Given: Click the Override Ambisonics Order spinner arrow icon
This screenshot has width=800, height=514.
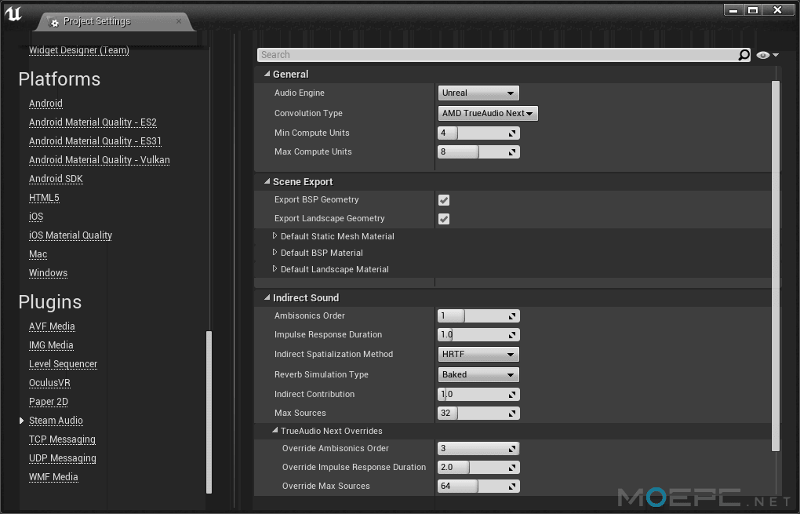Looking at the screenshot, I should [512, 449].
